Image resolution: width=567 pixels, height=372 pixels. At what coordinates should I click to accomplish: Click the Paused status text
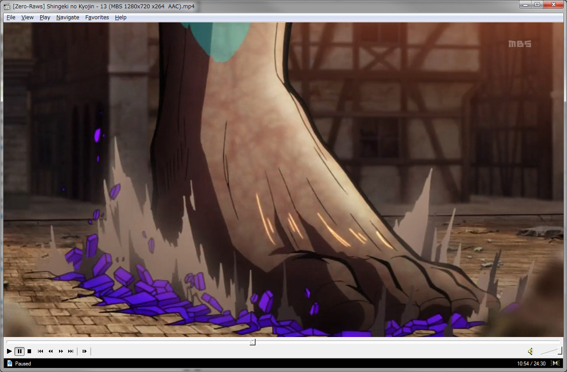pyautogui.click(x=23, y=364)
